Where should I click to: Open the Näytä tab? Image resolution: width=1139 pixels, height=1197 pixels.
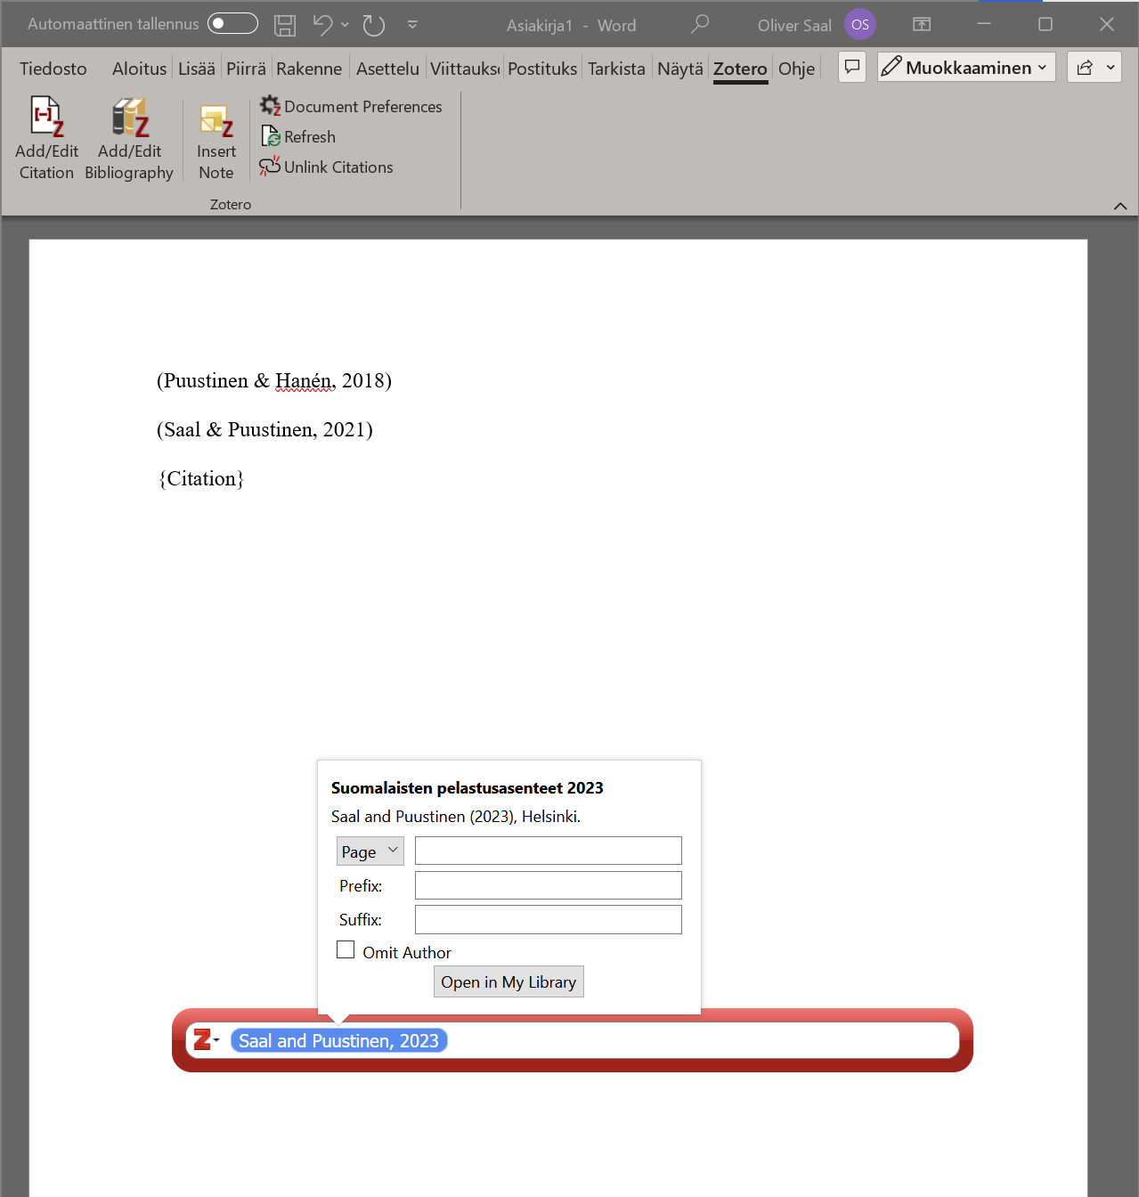[x=680, y=69]
